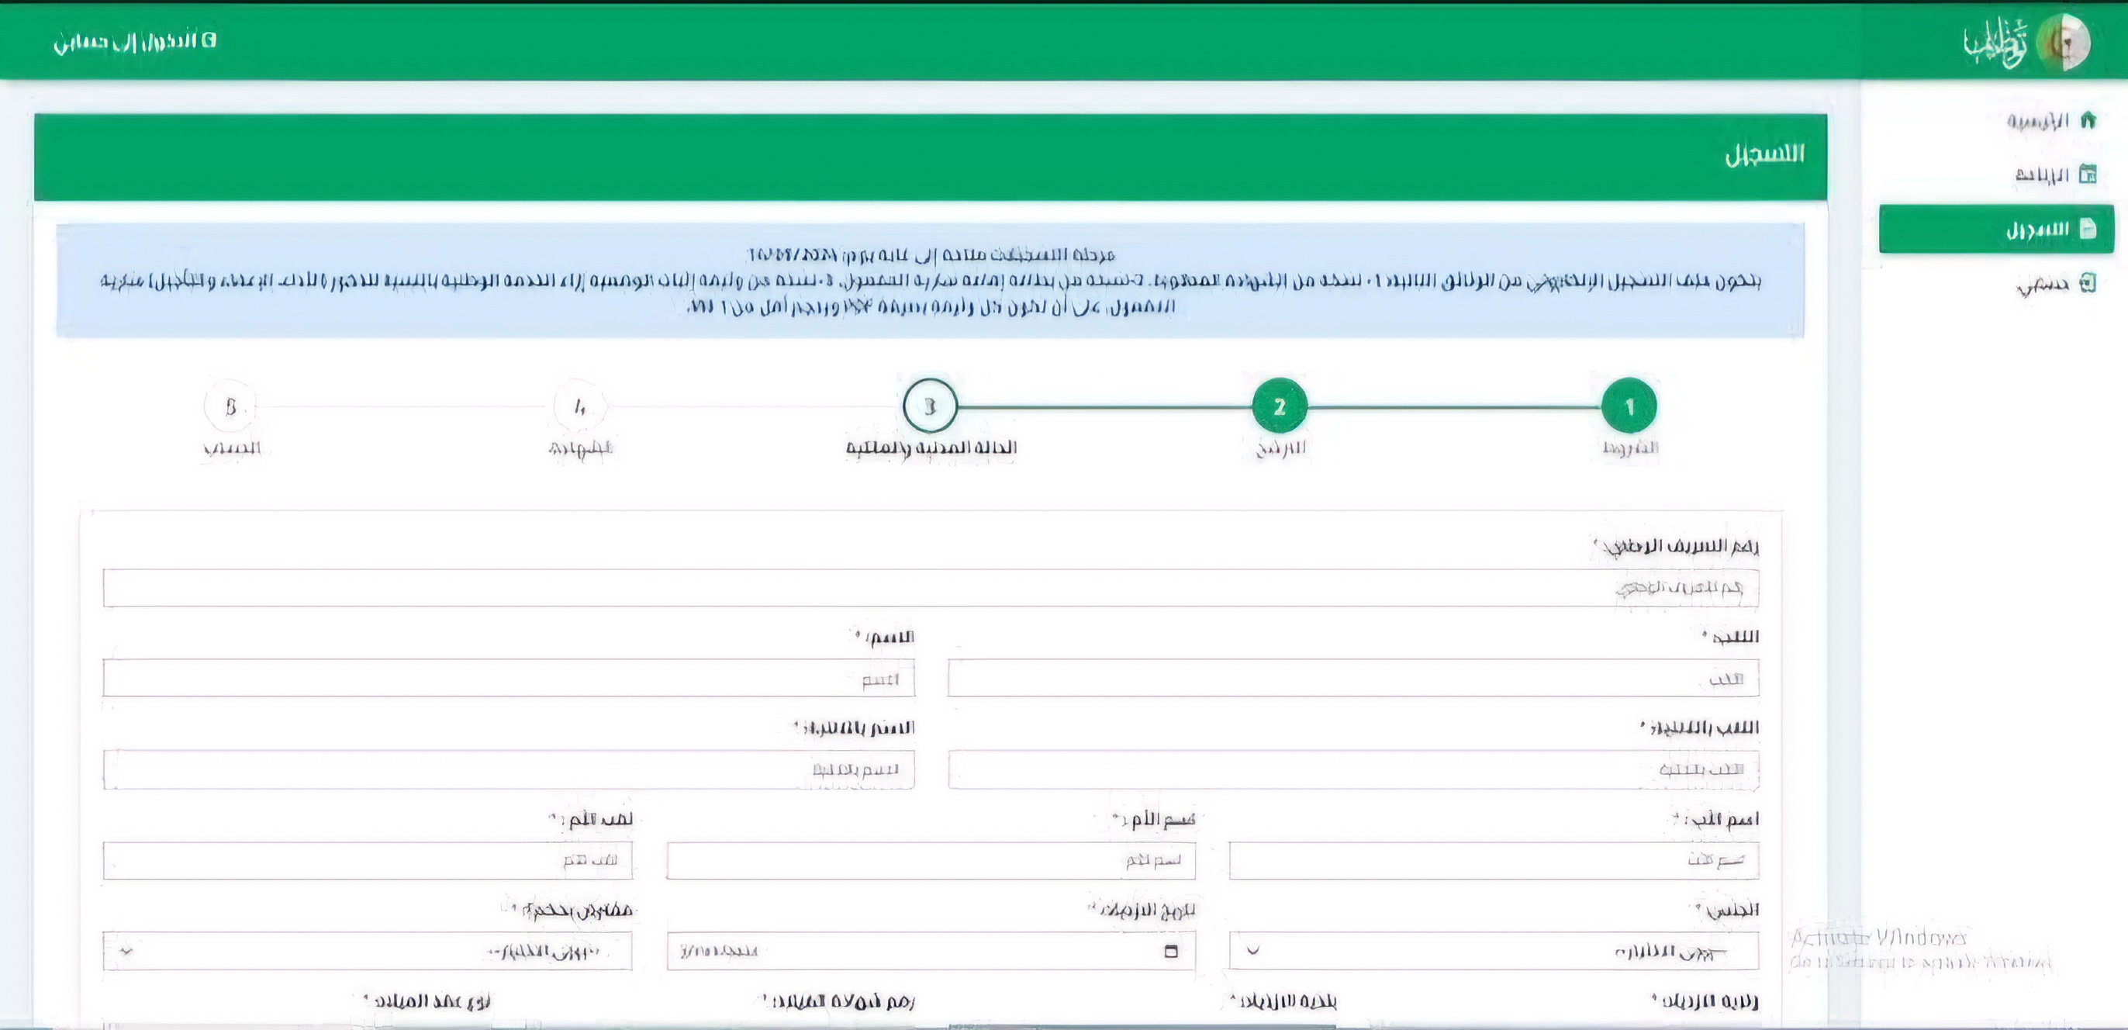The height and width of the screenshot is (1030, 2128).
Task: Click the calendar icon in the sidebar menu
Action: tap(2088, 175)
